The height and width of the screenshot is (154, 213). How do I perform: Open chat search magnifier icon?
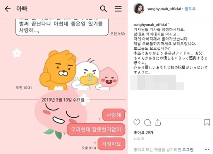(103, 9)
